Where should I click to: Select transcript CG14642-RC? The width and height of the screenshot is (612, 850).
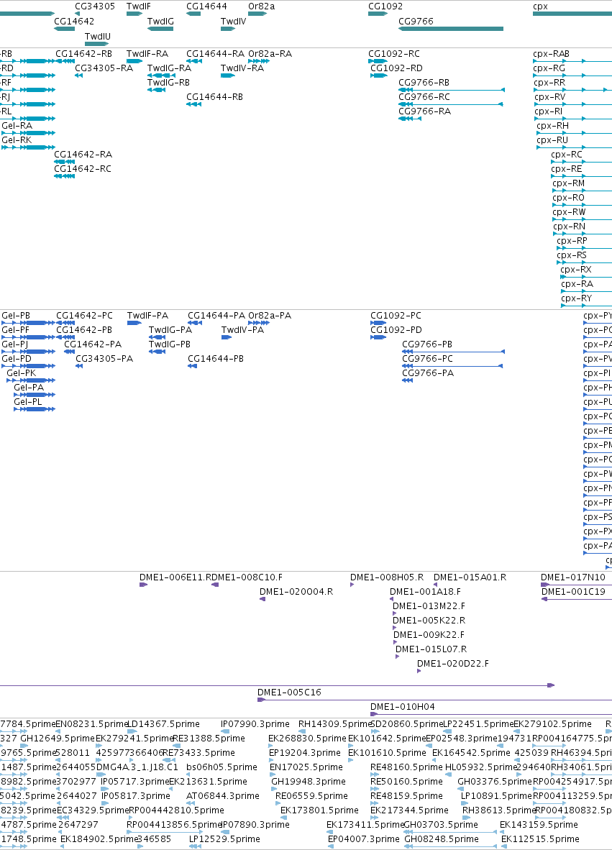[83, 169]
